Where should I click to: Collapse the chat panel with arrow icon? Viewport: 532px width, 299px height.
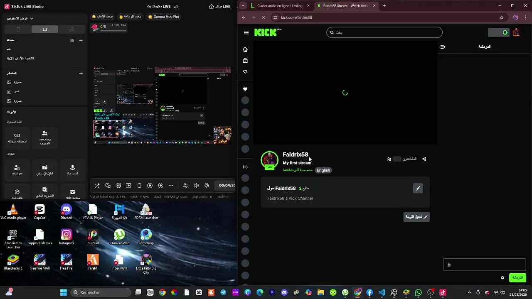(x=443, y=47)
